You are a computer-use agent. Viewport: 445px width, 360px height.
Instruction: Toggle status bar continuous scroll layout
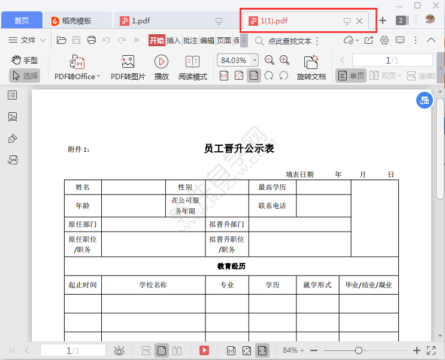pos(146,350)
